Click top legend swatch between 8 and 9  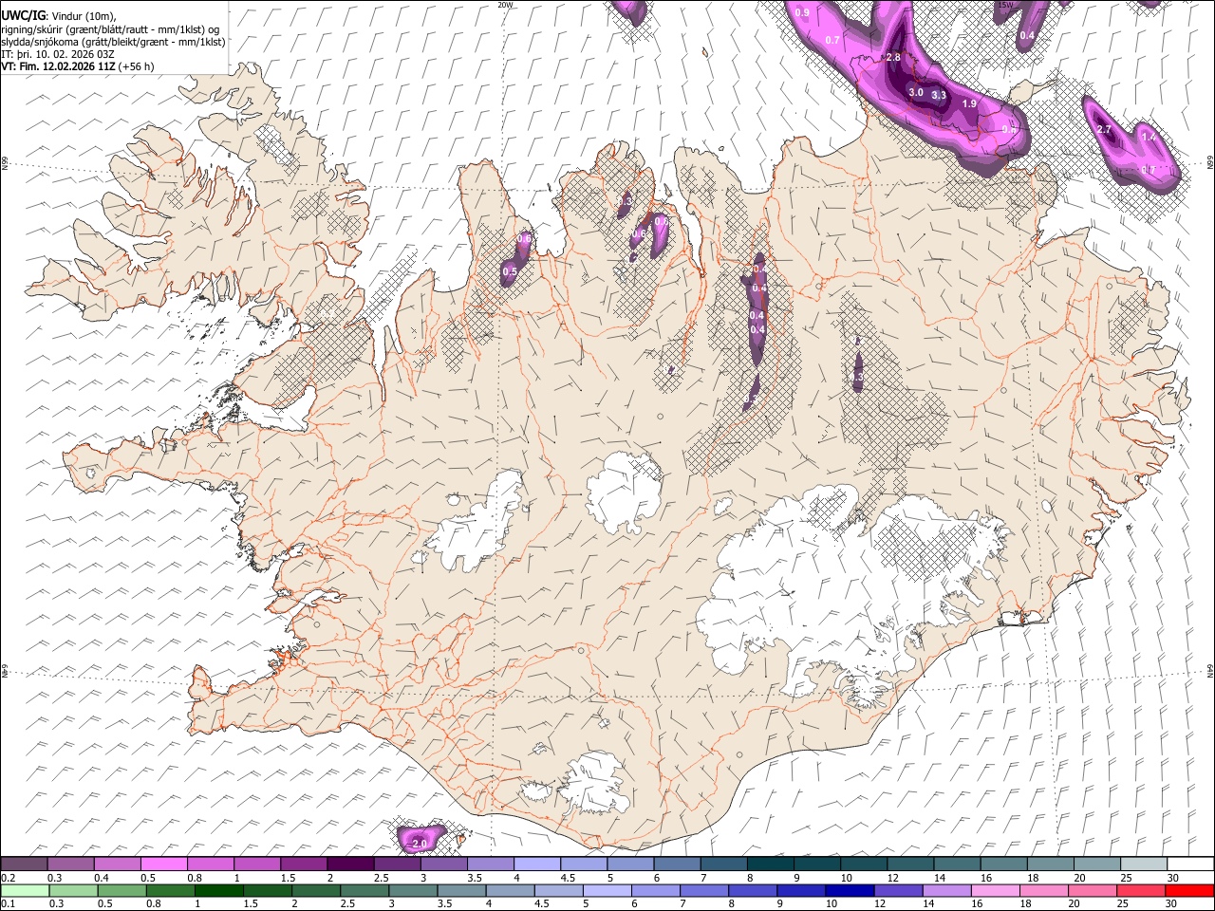click(770, 864)
